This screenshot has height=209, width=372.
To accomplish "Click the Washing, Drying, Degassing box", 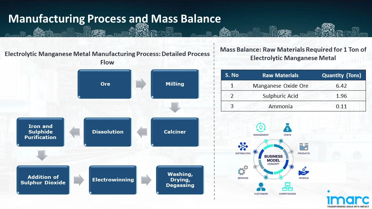I will tap(180, 180).
